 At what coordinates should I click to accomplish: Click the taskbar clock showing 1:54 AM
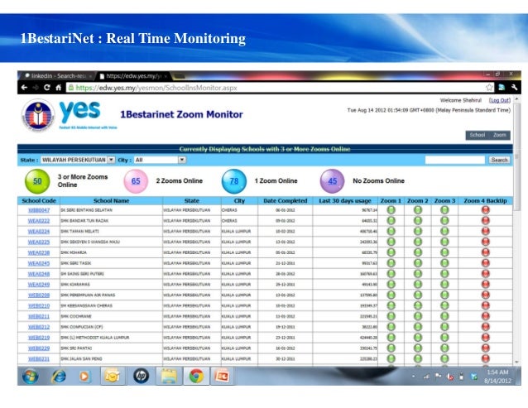coord(497,377)
